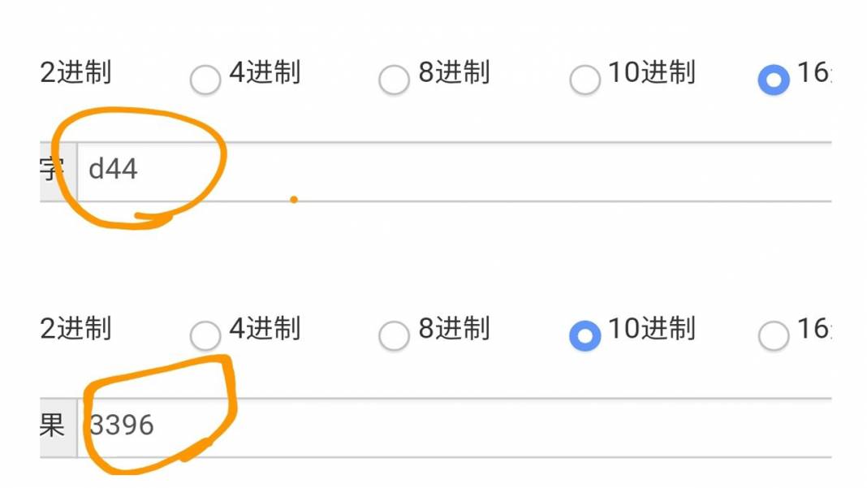Click the 10进制 label text in the result row

652,329
